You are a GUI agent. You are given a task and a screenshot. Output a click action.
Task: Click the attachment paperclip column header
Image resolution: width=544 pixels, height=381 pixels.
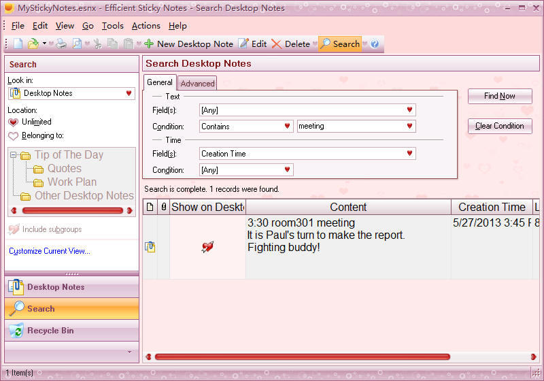163,207
